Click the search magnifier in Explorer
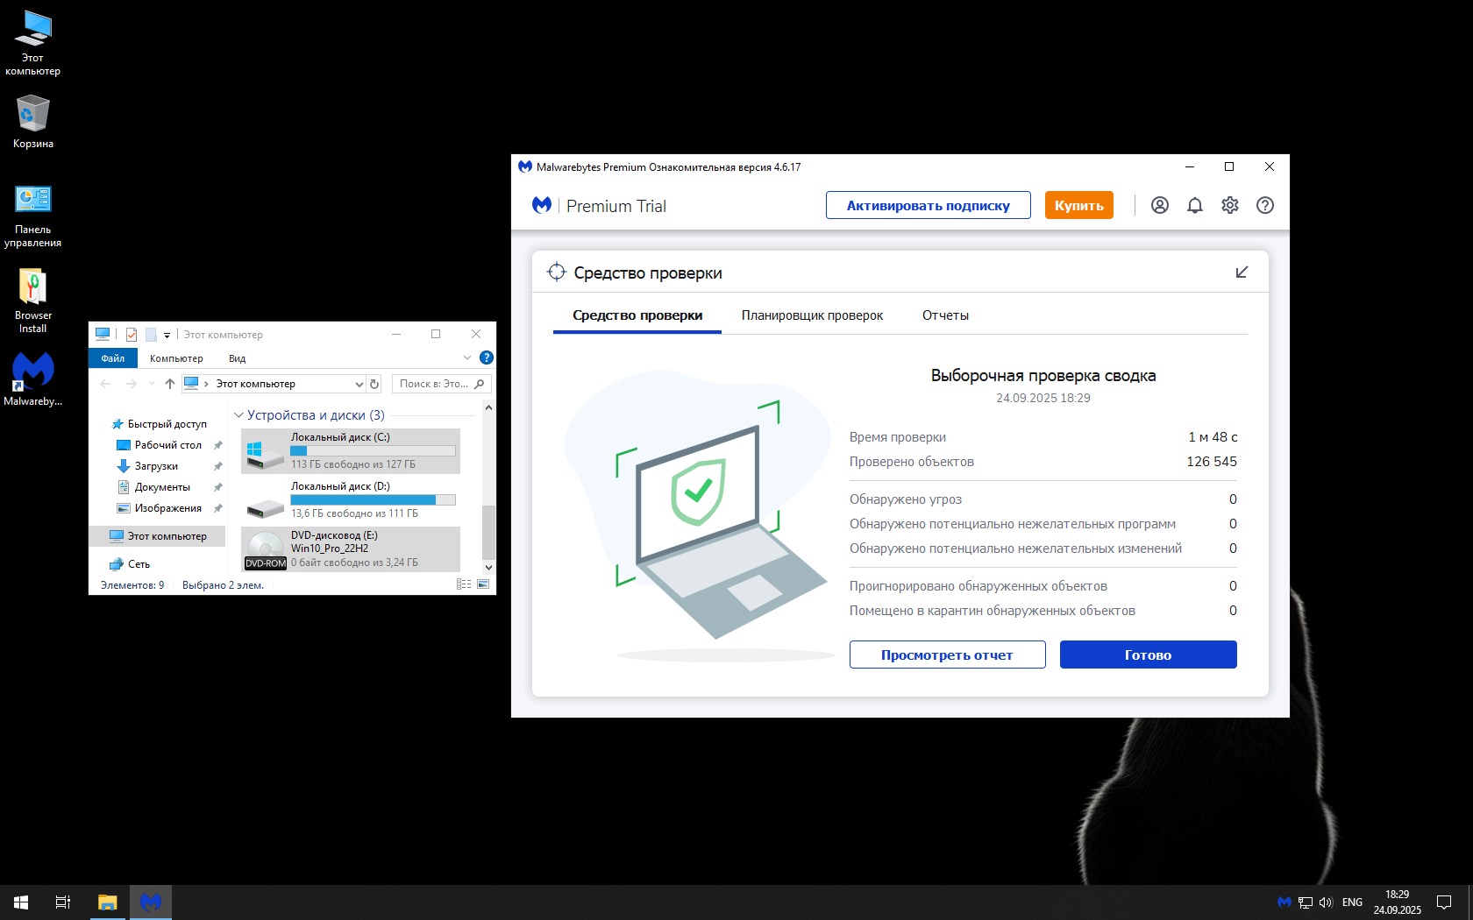Viewport: 1473px width, 920px height. pyautogui.click(x=480, y=384)
